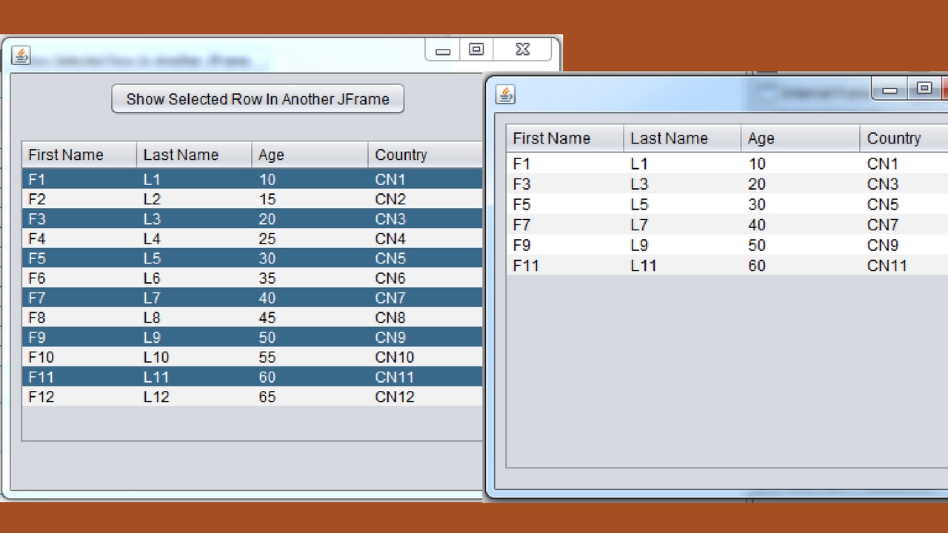The width and height of the screenshot is (948, 533).
Task: Click Last Name column header in left table
Action: click(x=194, y=155)
